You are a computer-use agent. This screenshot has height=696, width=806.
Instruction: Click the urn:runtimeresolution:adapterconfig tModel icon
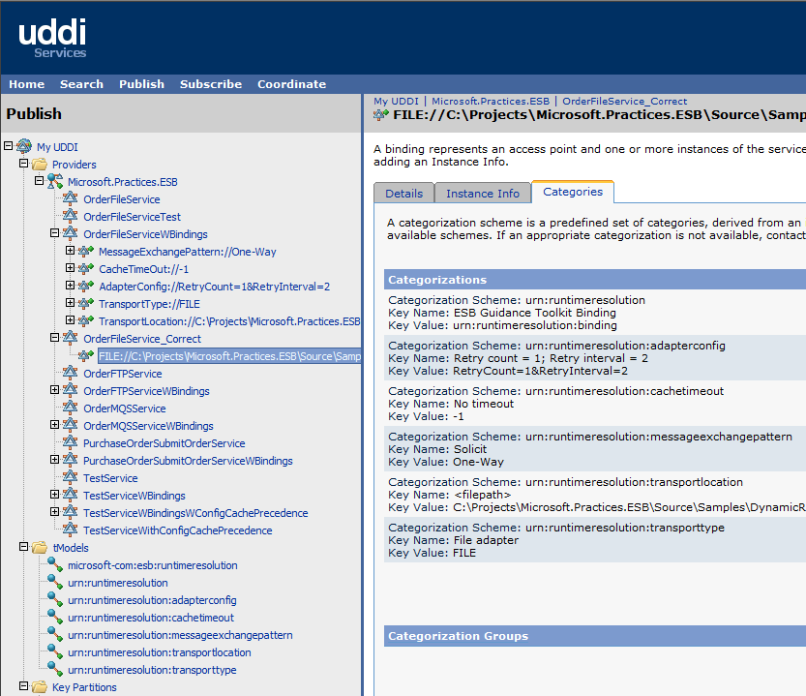[x=55, y=599]
